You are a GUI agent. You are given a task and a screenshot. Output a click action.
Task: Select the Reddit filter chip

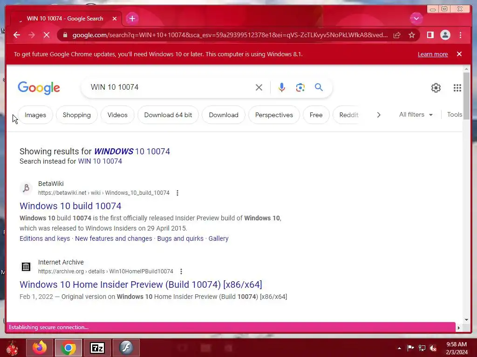(x=348, y=115)
